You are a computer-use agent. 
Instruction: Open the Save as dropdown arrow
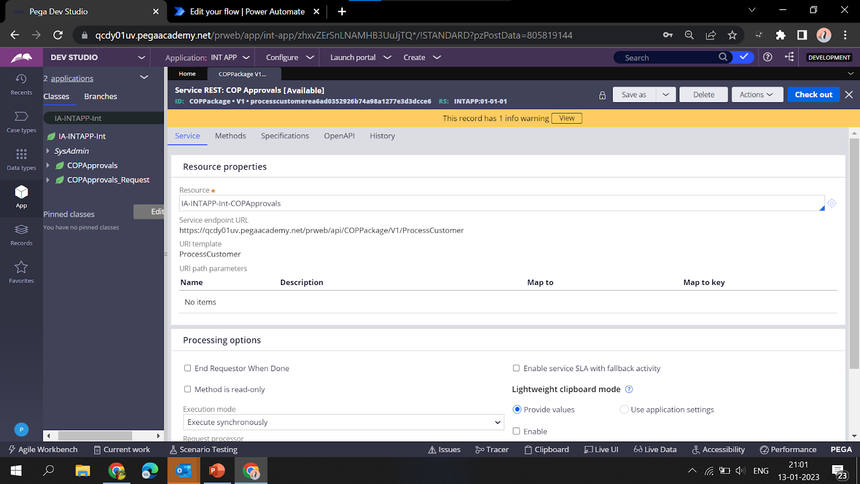pyautogui.click(x=665, y=95)
